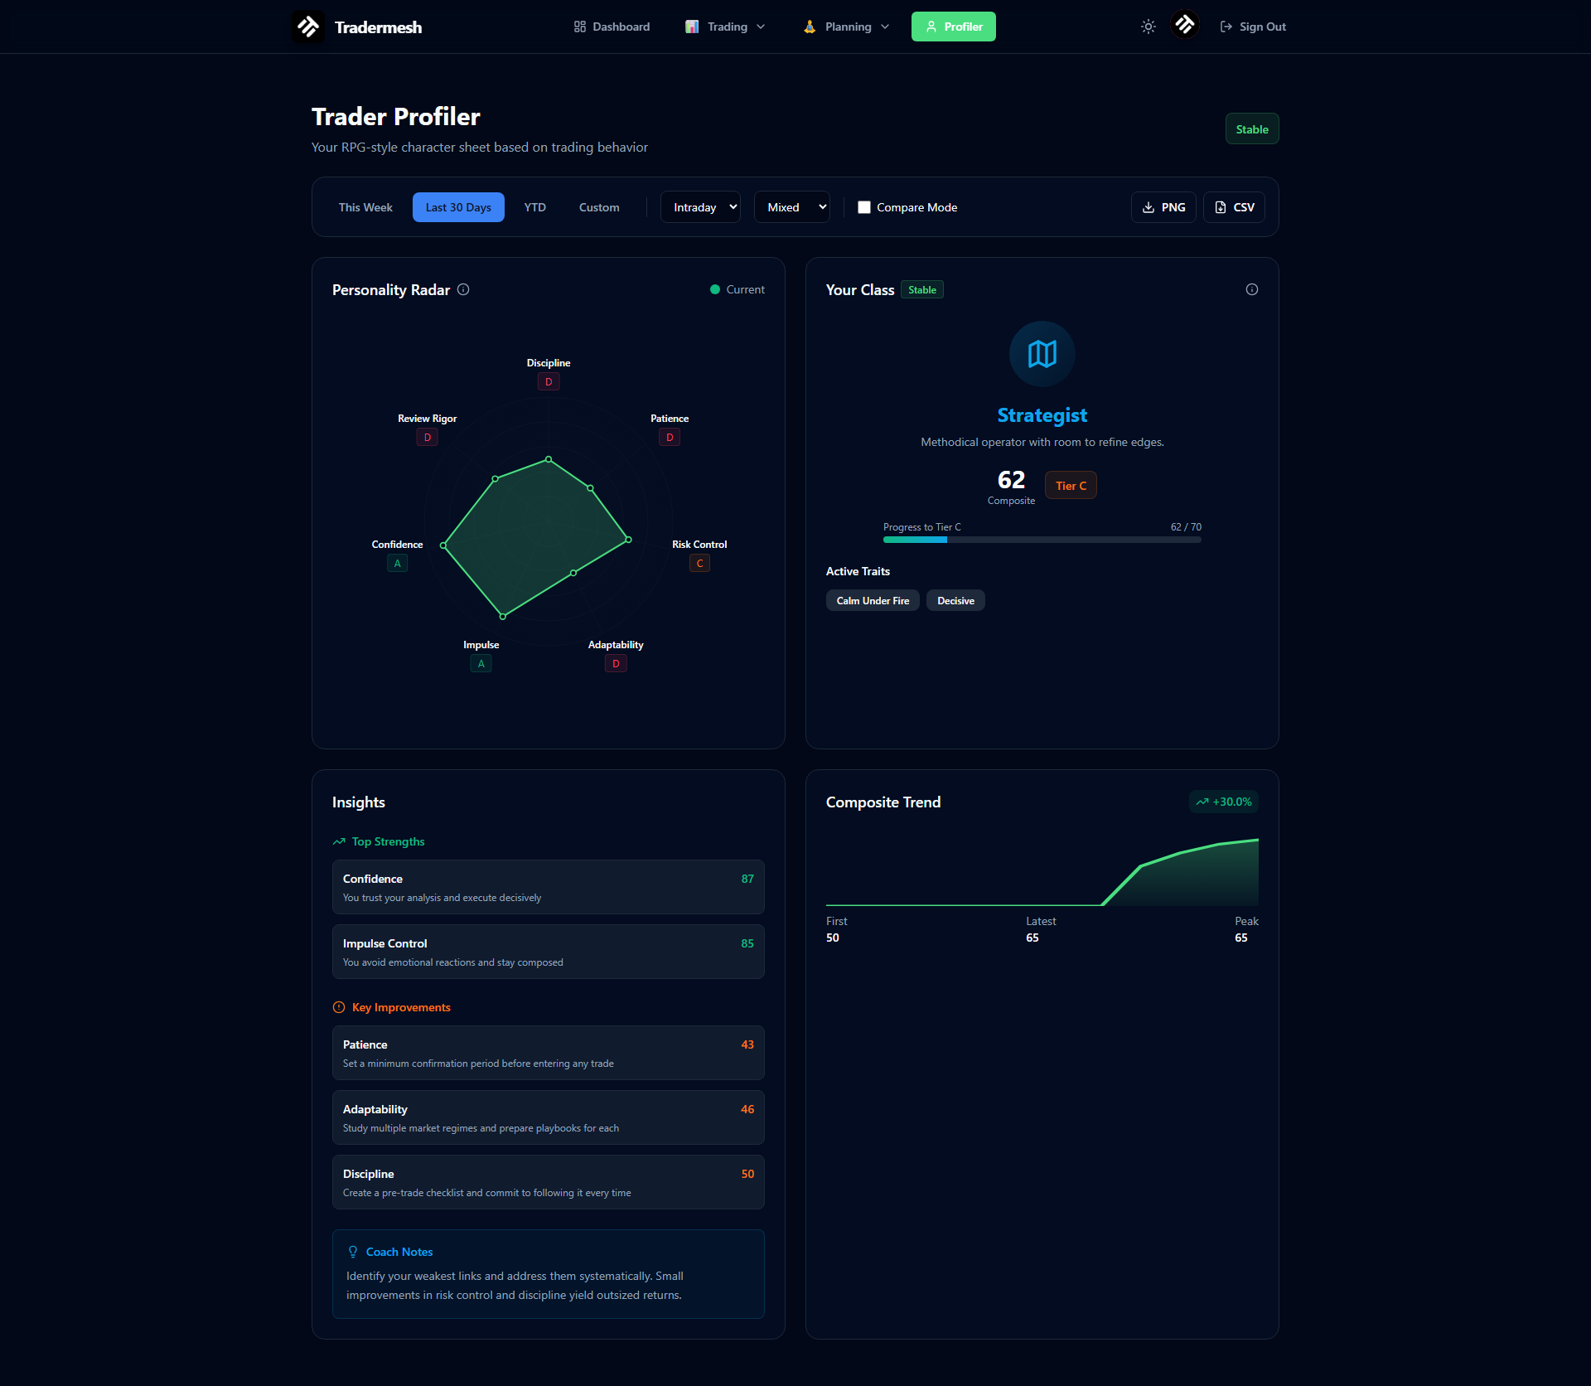Click the Adaptability grade D badge
The width and height of the screenshot is (1591, 1386).
pos(616,664)
